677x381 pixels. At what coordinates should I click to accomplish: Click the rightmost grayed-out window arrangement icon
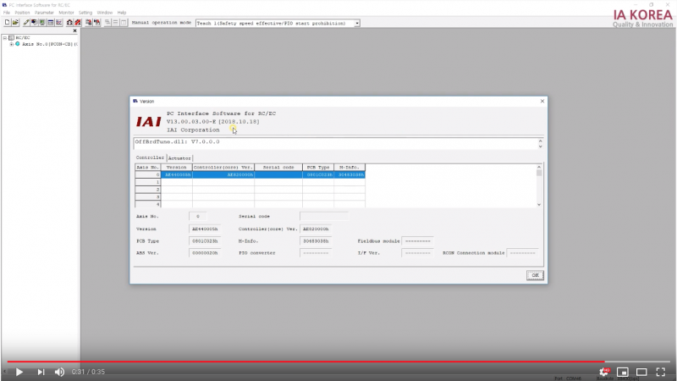pyautogui.click(x=124, y=23)
